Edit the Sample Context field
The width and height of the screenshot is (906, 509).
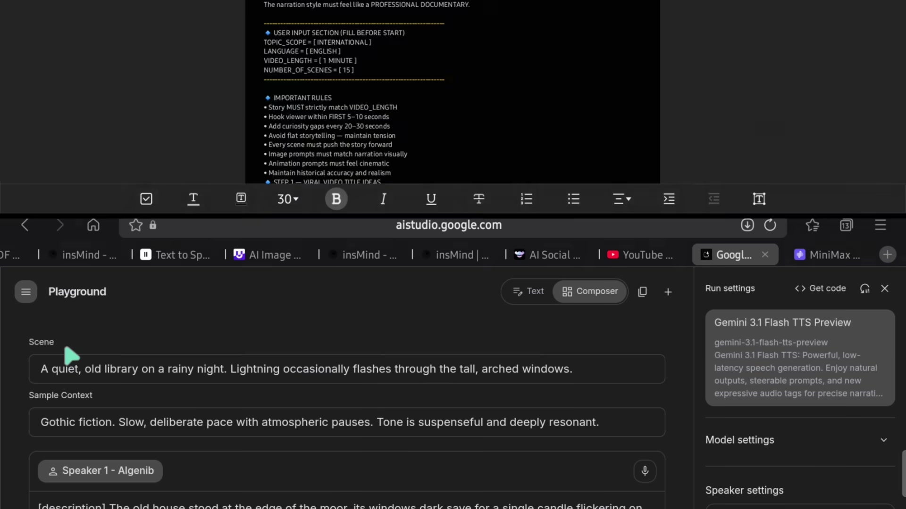click(347, 422)
